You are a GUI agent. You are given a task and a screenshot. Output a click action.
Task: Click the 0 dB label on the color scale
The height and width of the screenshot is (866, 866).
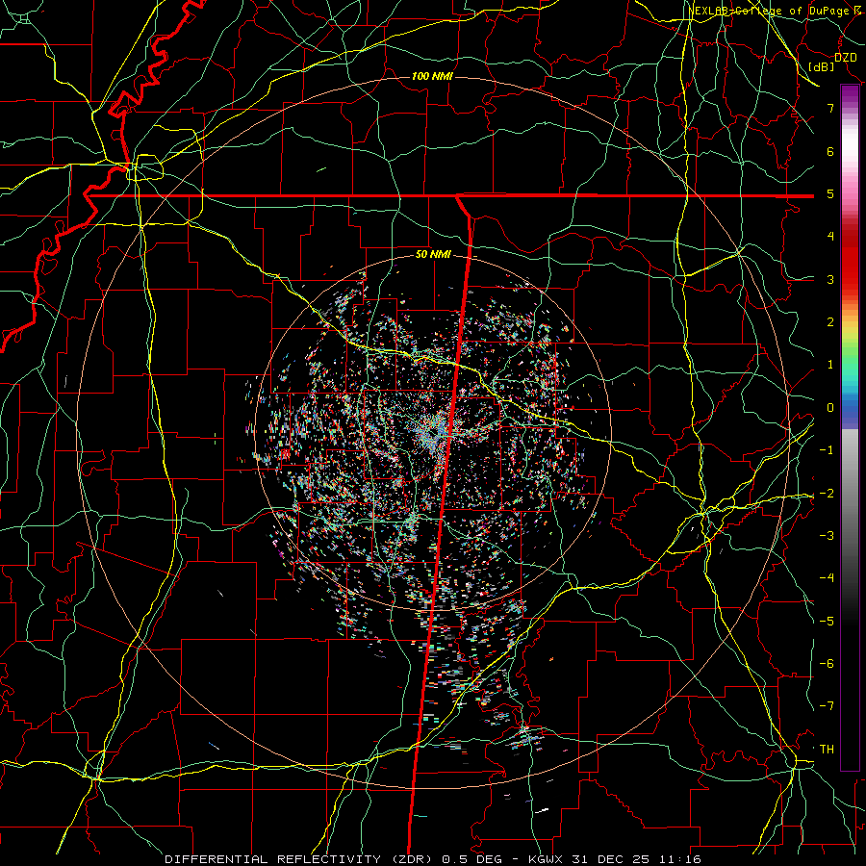click(830, 408)
